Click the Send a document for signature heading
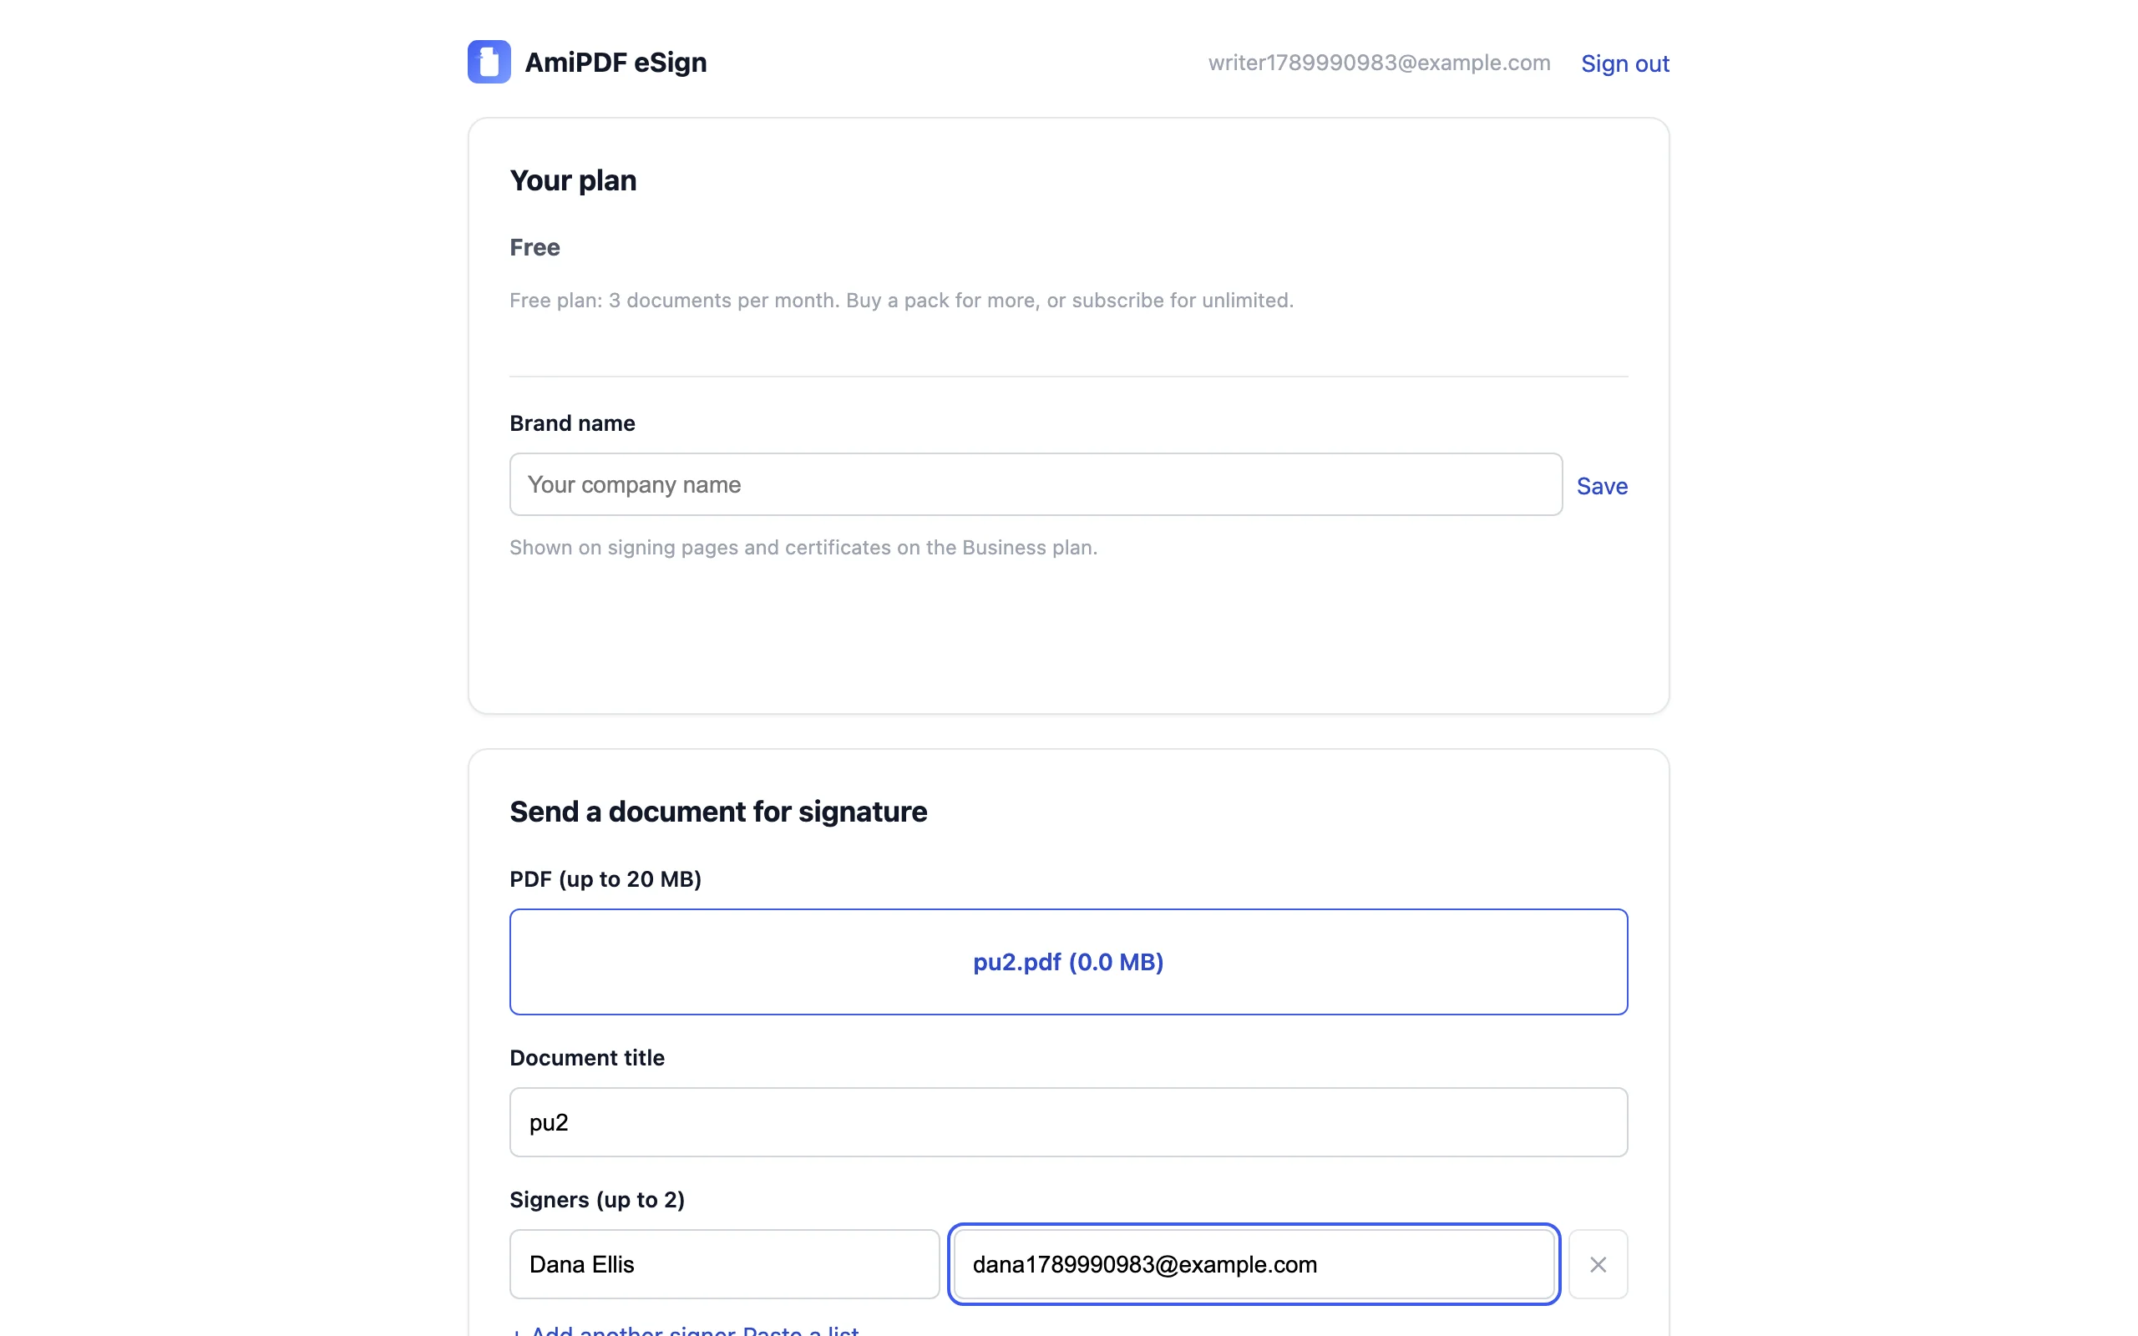2138x1336 pixels. tap(717, 811)
